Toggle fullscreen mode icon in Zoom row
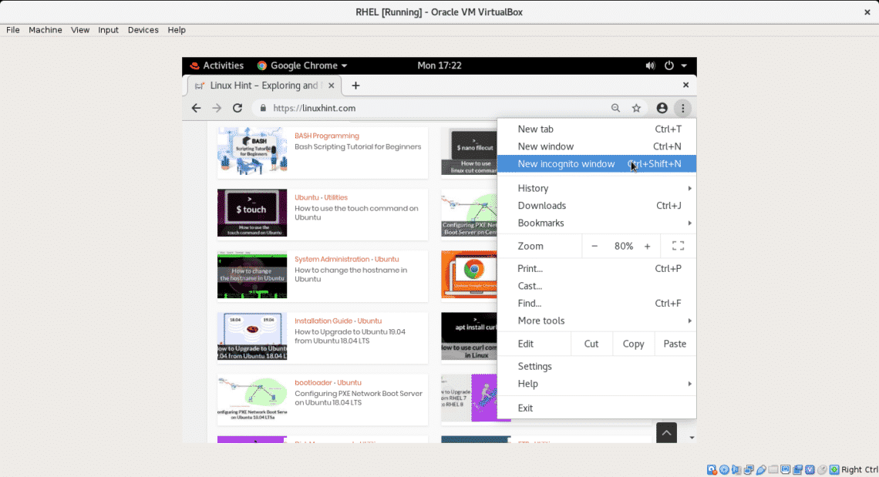879x477 pixels. pyautogui.click(x=678, y=246)
